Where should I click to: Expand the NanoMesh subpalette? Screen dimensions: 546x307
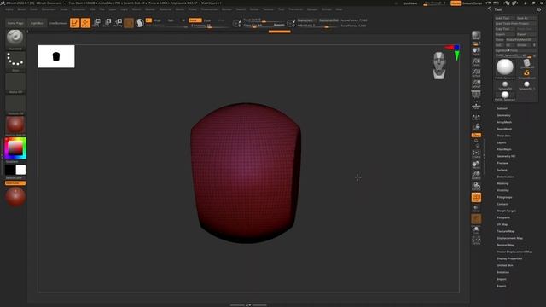pyautogui.click(x=504, y=129)
